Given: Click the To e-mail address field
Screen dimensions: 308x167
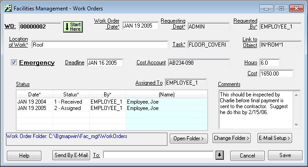Looking at the screenshot, I should click(x=158, y=155).
